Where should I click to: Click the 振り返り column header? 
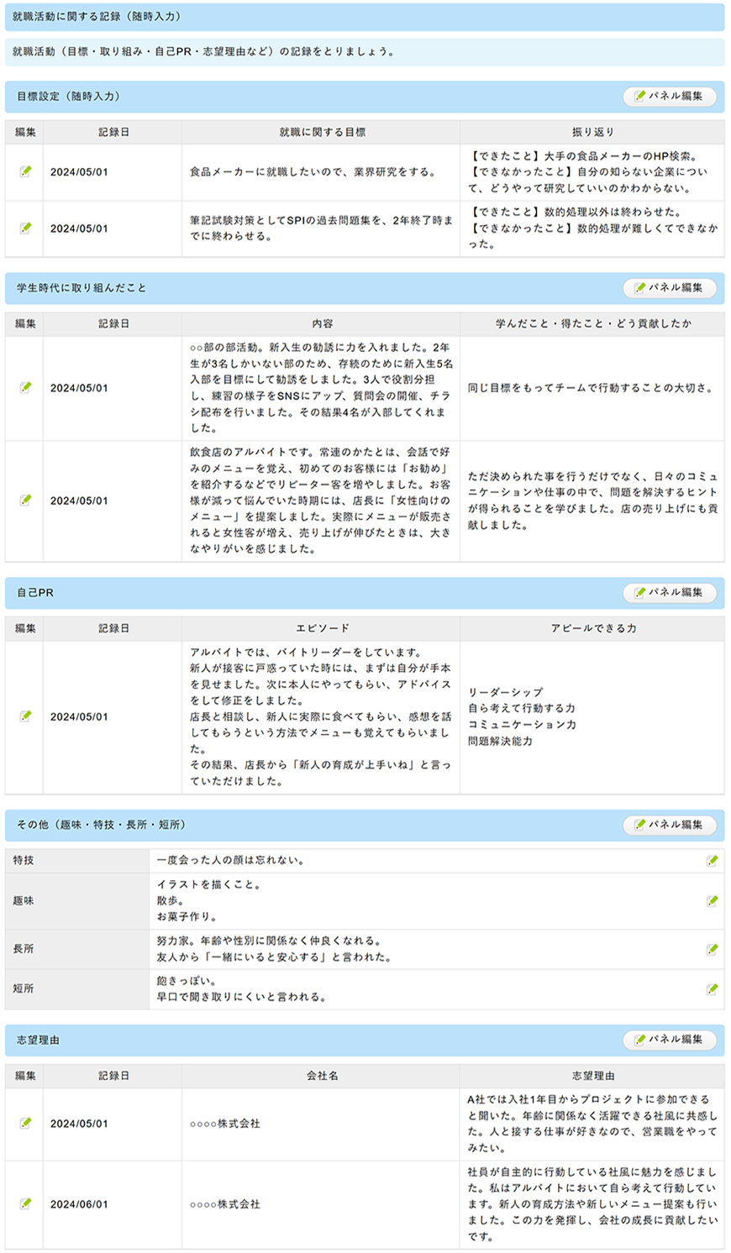coord(592,133)
